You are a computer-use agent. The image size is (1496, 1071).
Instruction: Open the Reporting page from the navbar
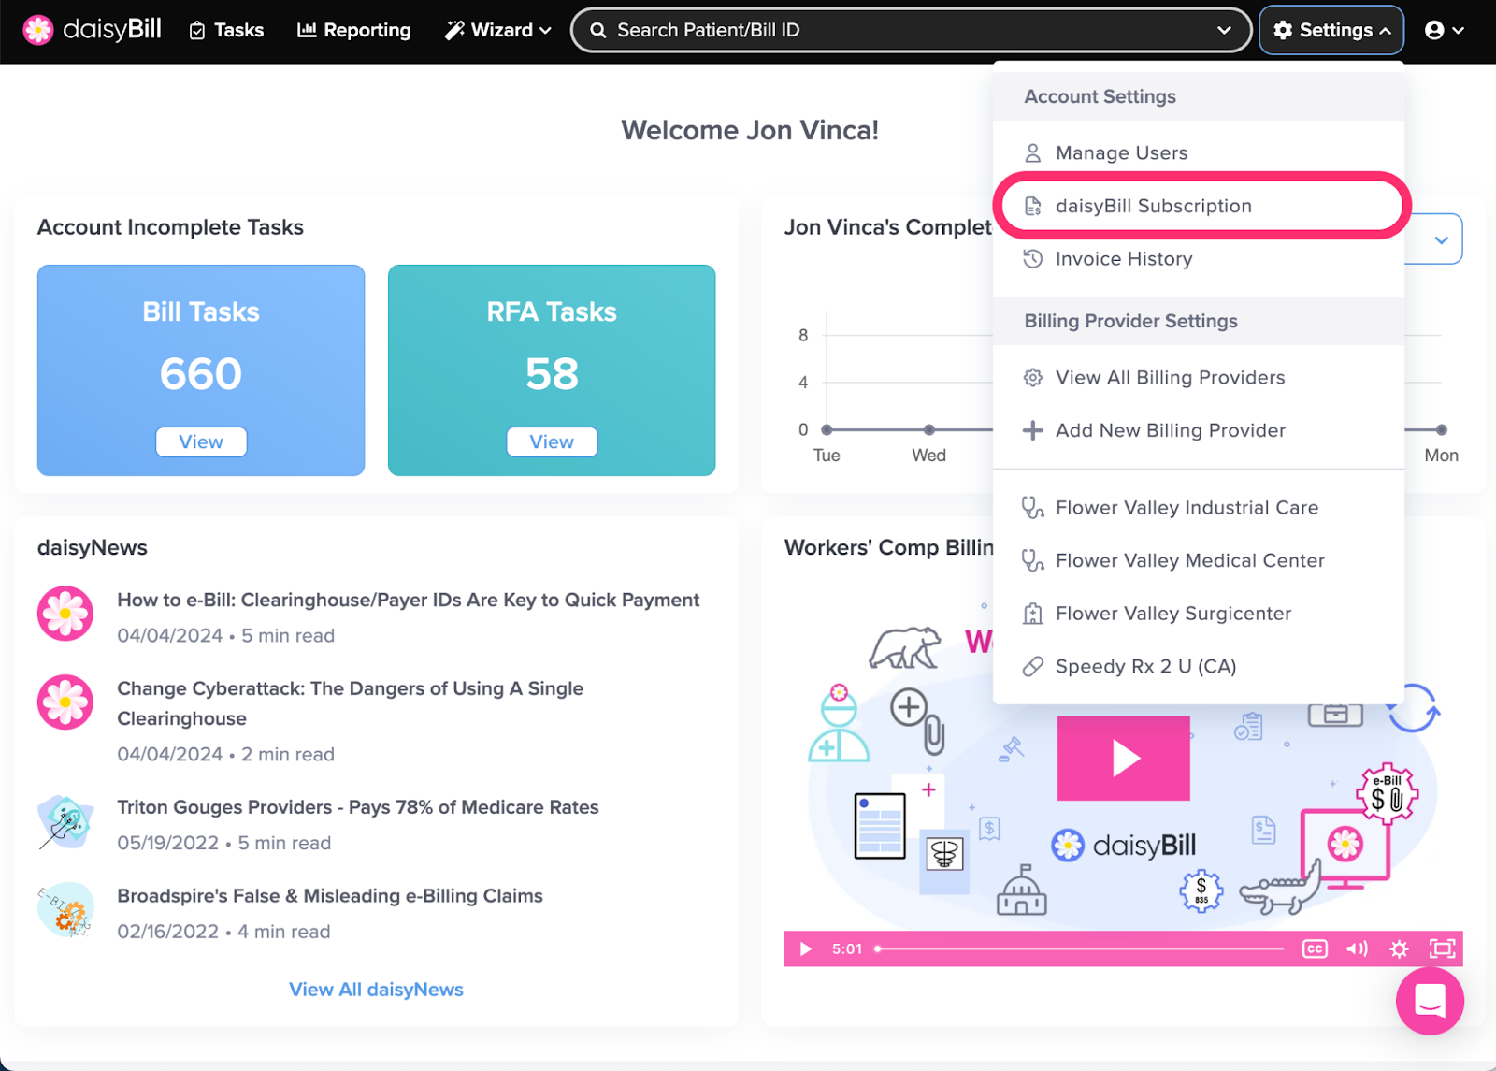coord(354,30)
